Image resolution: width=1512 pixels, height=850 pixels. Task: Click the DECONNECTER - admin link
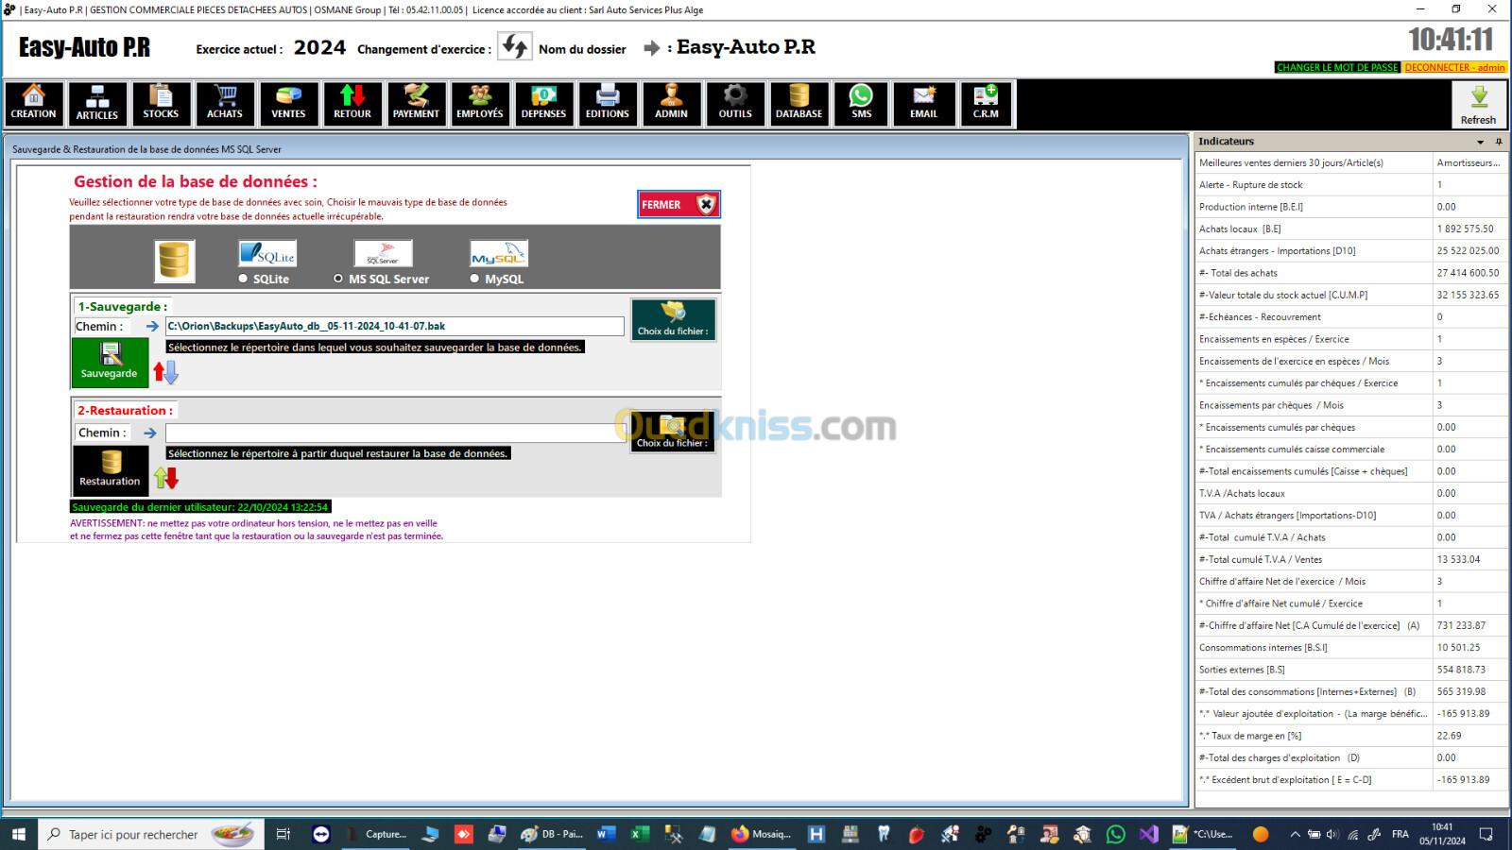tap(1454, 68)
